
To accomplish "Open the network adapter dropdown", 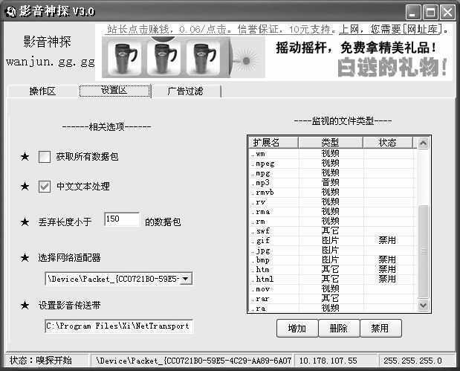I will 186,279.
